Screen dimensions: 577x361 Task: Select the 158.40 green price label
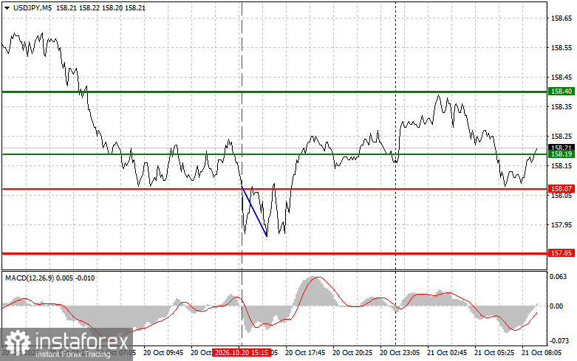click(561, 91)
